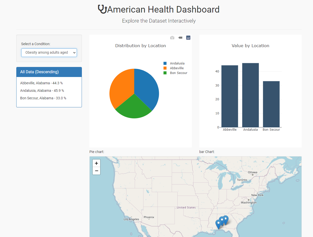Select Abbeville, Alabama - 44.3 % list entry

[x=41, y=83]
